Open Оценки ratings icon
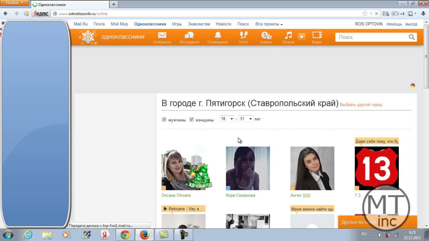The image size is (429, 241). (266, 35)
